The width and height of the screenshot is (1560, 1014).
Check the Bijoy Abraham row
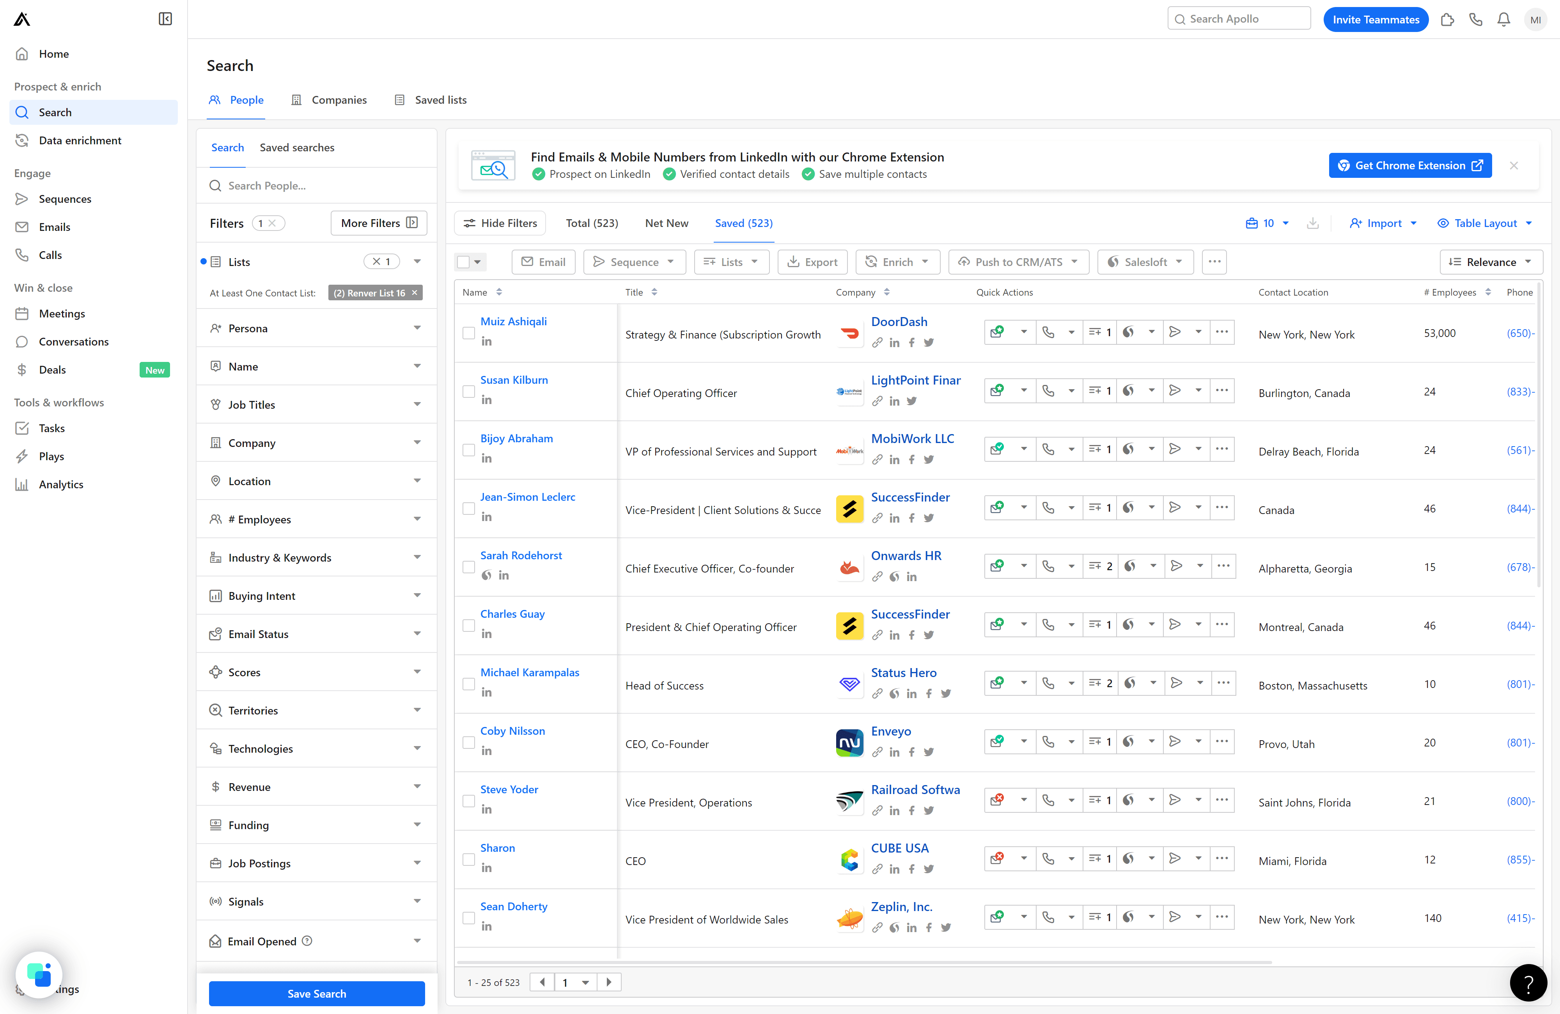coord(469,450)
